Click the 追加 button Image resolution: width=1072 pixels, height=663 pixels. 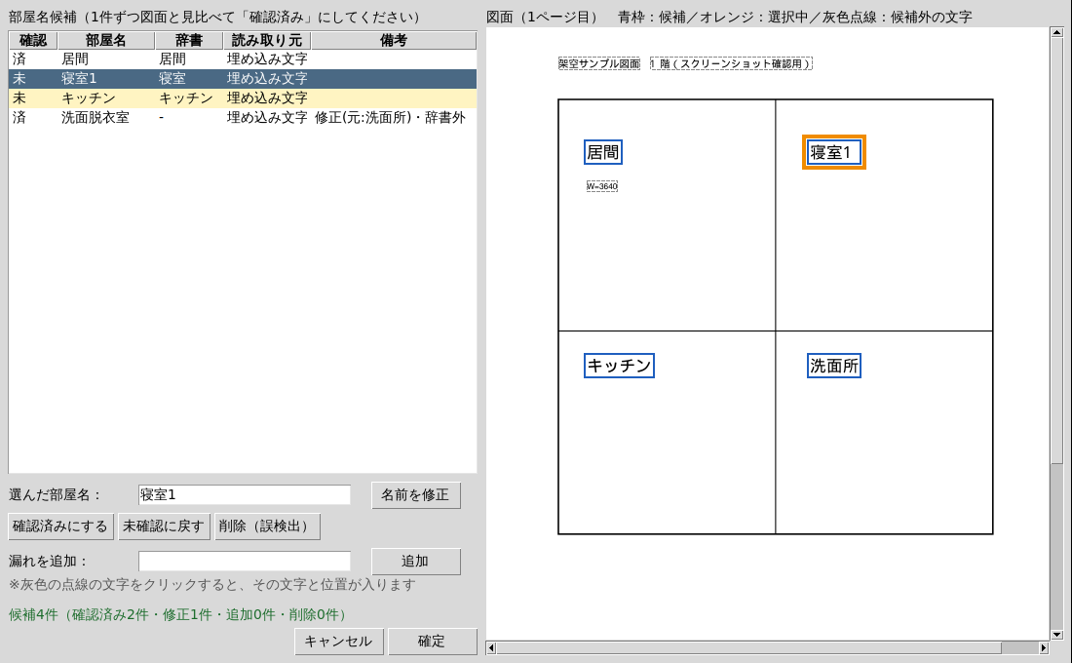pos(416,561)
